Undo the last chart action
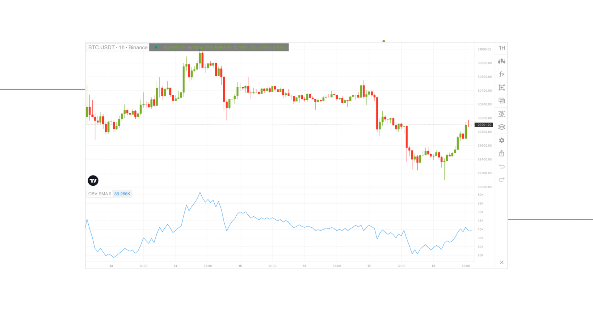593x311 pixels. click(502, 166)
